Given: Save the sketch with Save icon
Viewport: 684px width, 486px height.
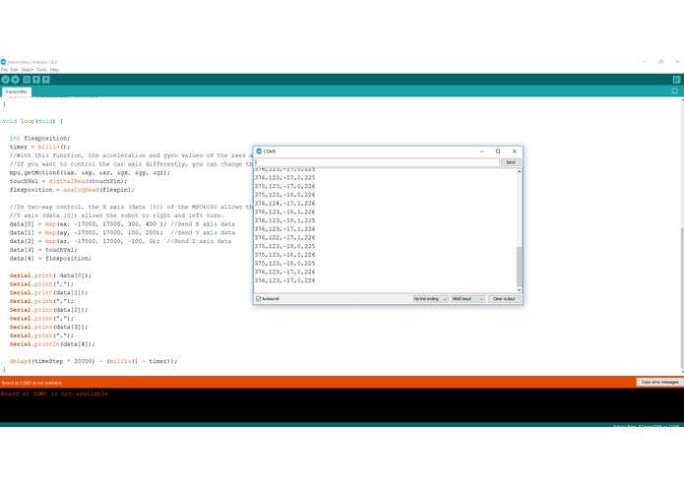Looking at the screenshot, I should [x=46, y=80].
